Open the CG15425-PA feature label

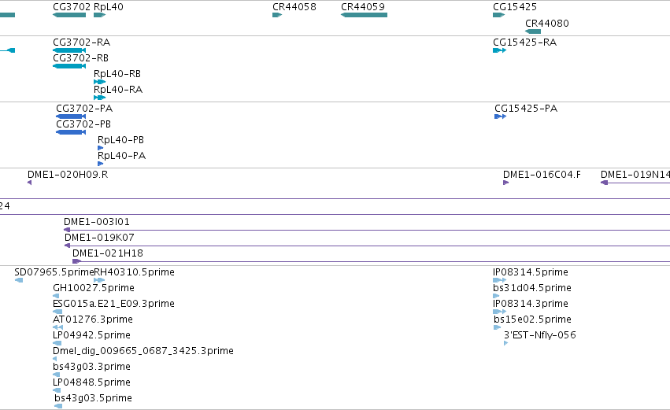tap(526, 109)
